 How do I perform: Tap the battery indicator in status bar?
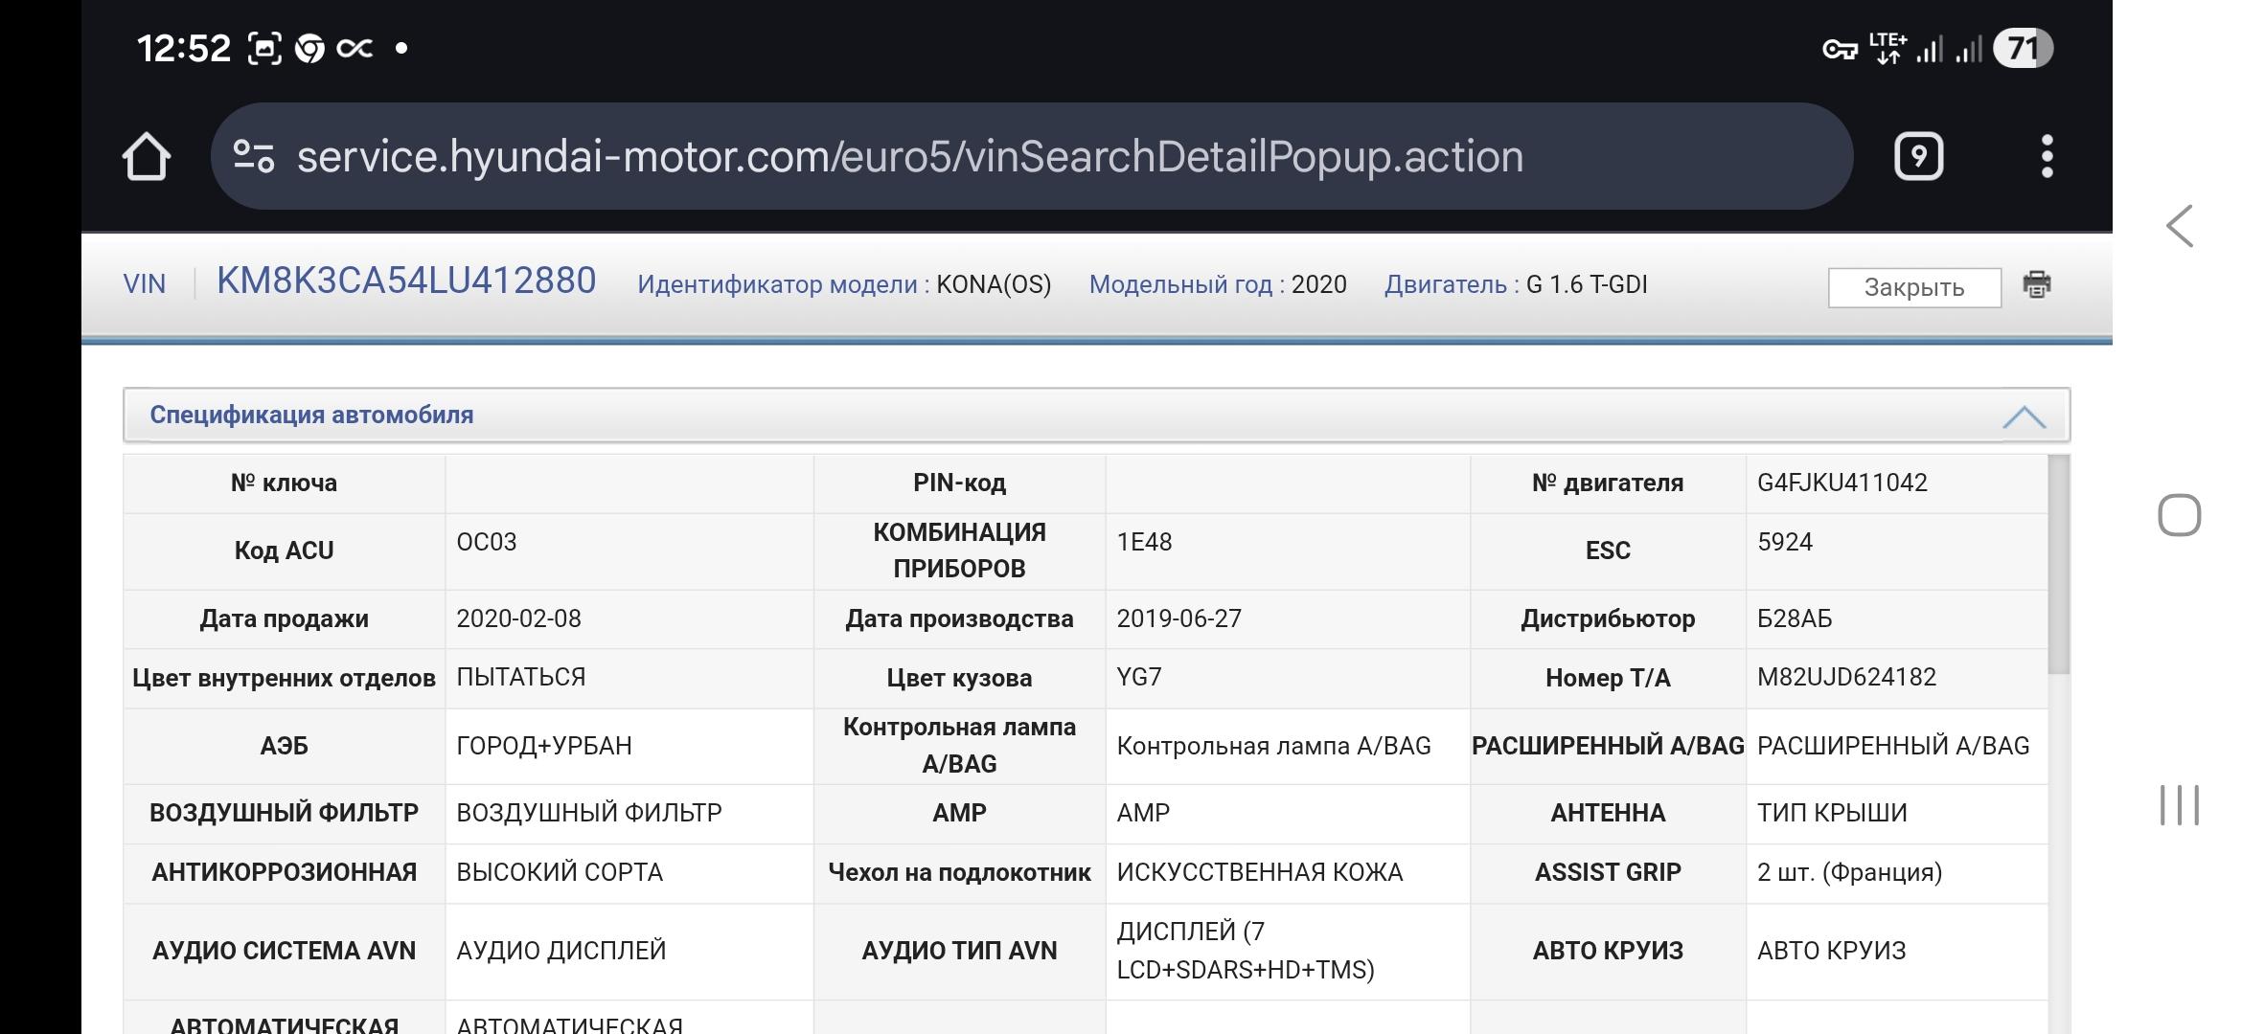point(2022,48)
